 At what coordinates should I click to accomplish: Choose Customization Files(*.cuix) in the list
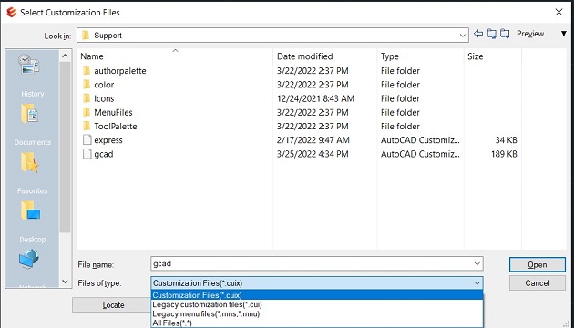[x=317, y=295]
